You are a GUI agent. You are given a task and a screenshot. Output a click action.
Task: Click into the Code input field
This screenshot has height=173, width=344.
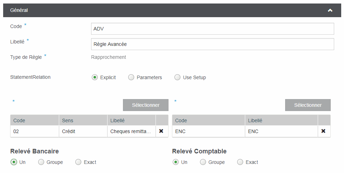pos(212,29)
